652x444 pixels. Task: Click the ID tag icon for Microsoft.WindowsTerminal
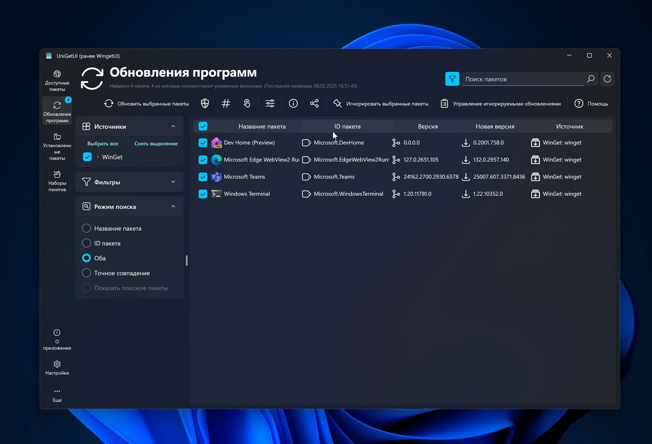coord(306,194)
